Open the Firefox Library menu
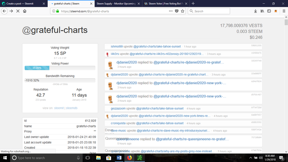 tap(262, 11)
